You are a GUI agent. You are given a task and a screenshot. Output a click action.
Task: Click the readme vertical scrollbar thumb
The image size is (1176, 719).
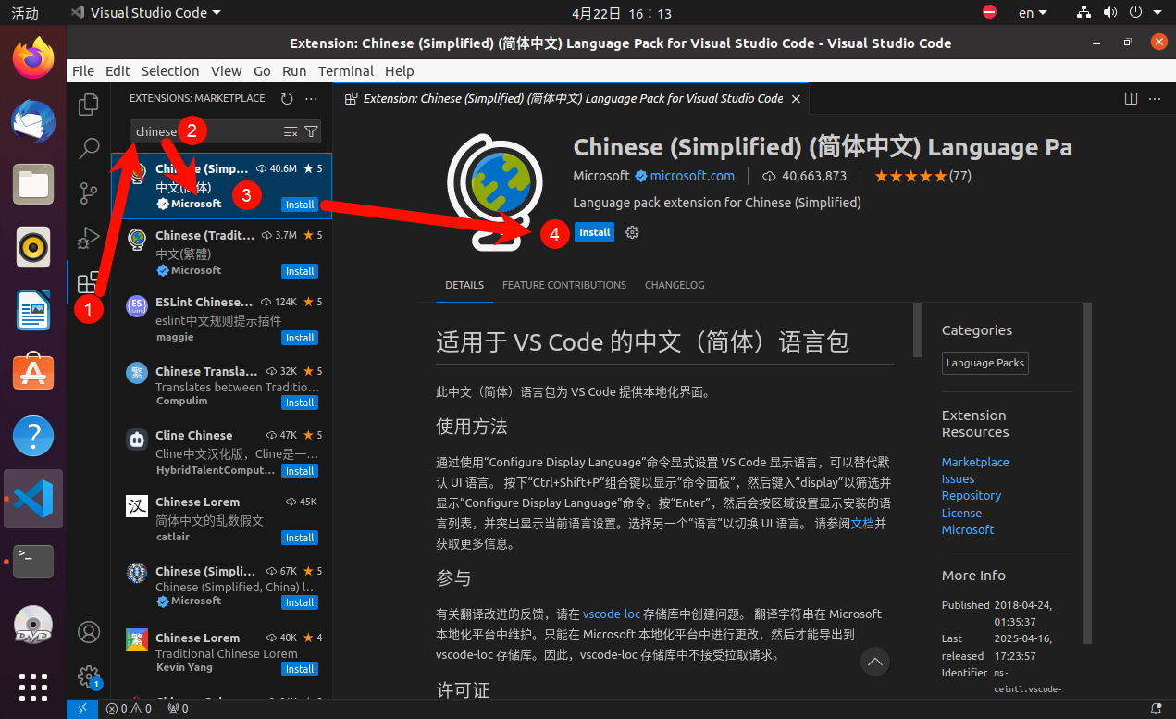(918, 329)
